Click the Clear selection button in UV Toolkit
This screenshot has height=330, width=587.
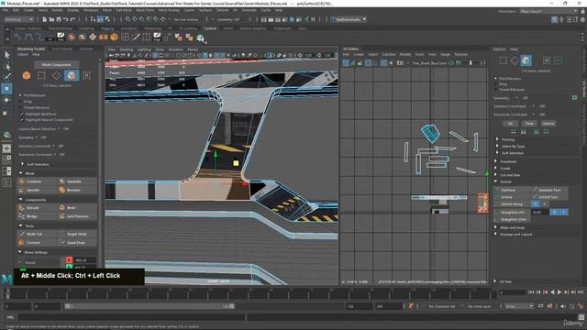click(529, 124)
